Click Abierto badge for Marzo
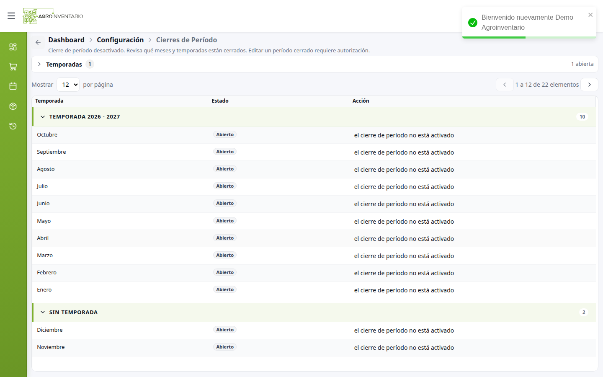Screen dimensions: 603x377 point(225,255)
